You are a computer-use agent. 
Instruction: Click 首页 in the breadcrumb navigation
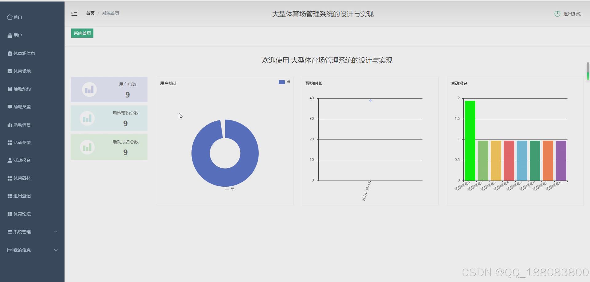[x=90, y=13]
